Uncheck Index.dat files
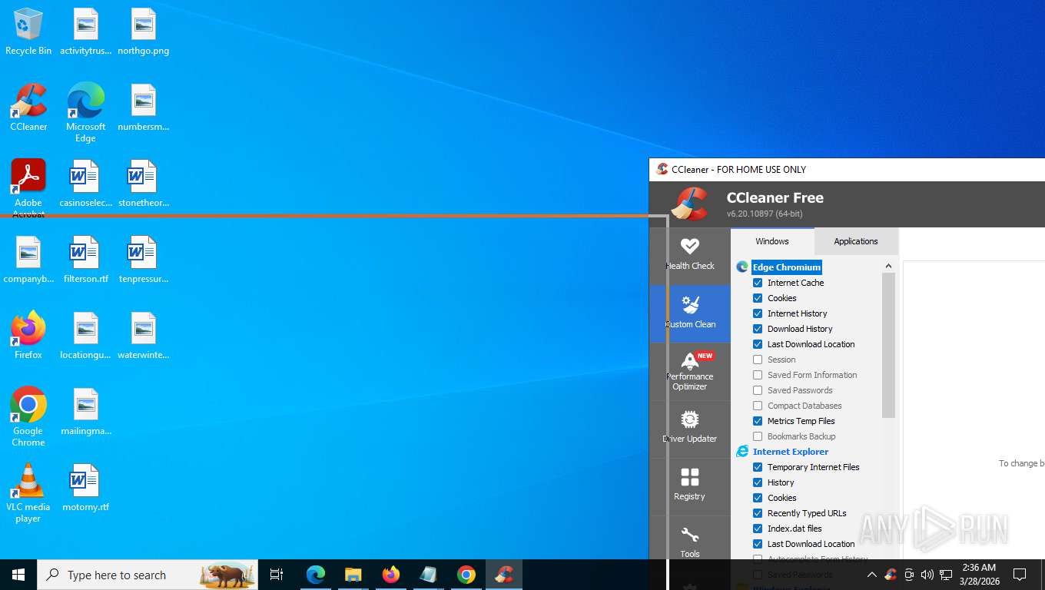 tap(758, 529)
